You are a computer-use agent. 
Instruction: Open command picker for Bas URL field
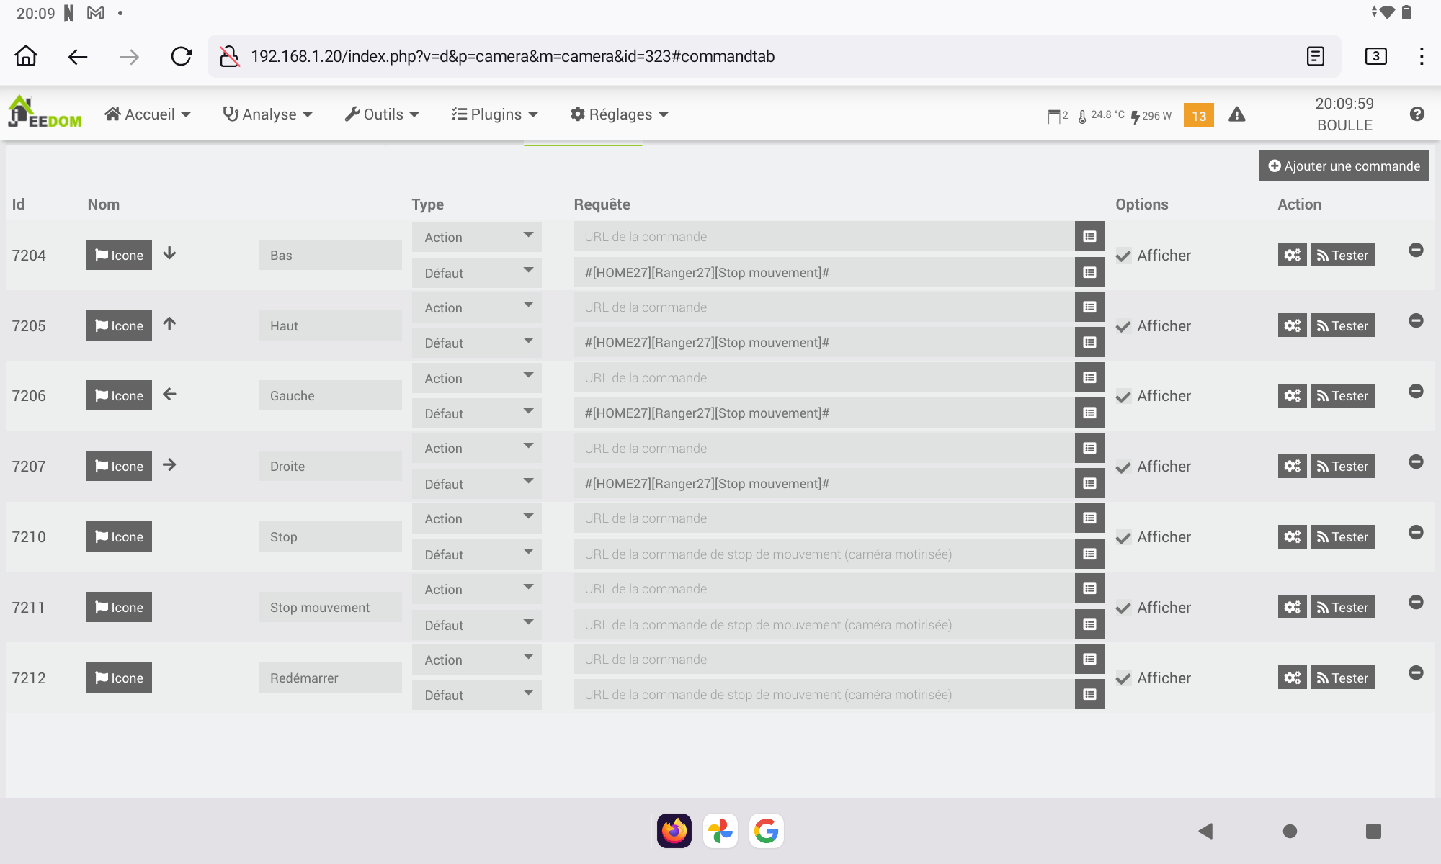[1089, 236]
